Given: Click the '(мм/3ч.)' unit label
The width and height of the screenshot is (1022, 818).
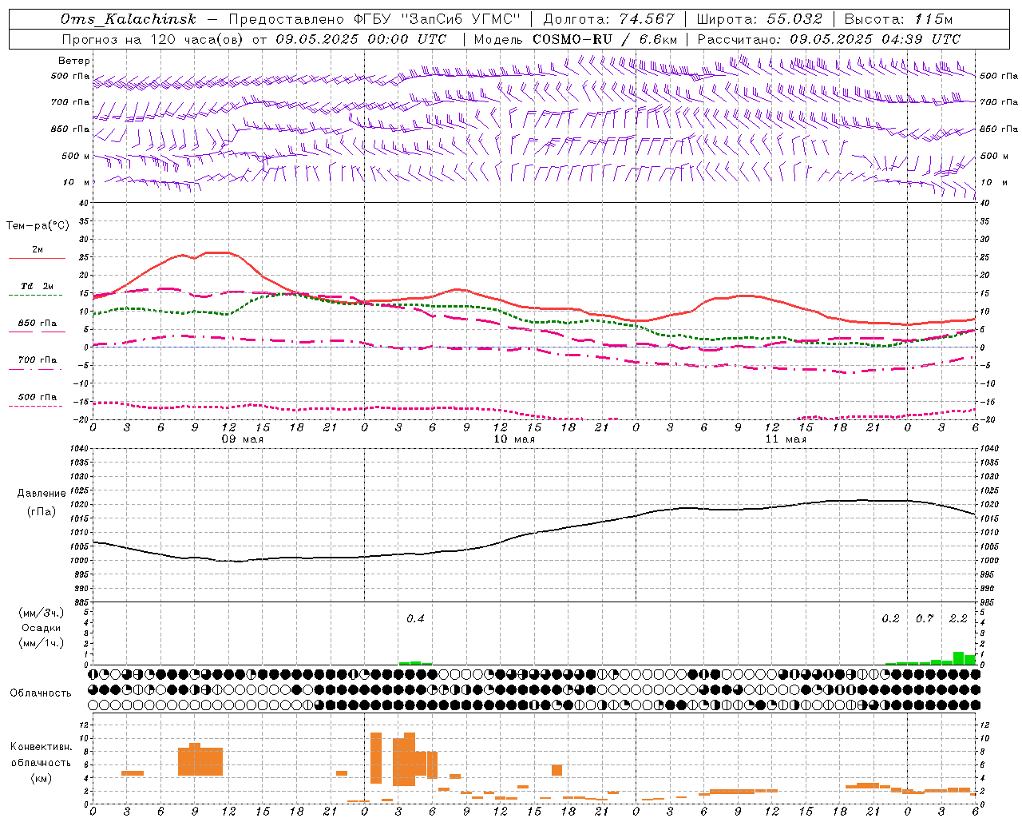Looking at the screenshot, I should click(42, 613).
